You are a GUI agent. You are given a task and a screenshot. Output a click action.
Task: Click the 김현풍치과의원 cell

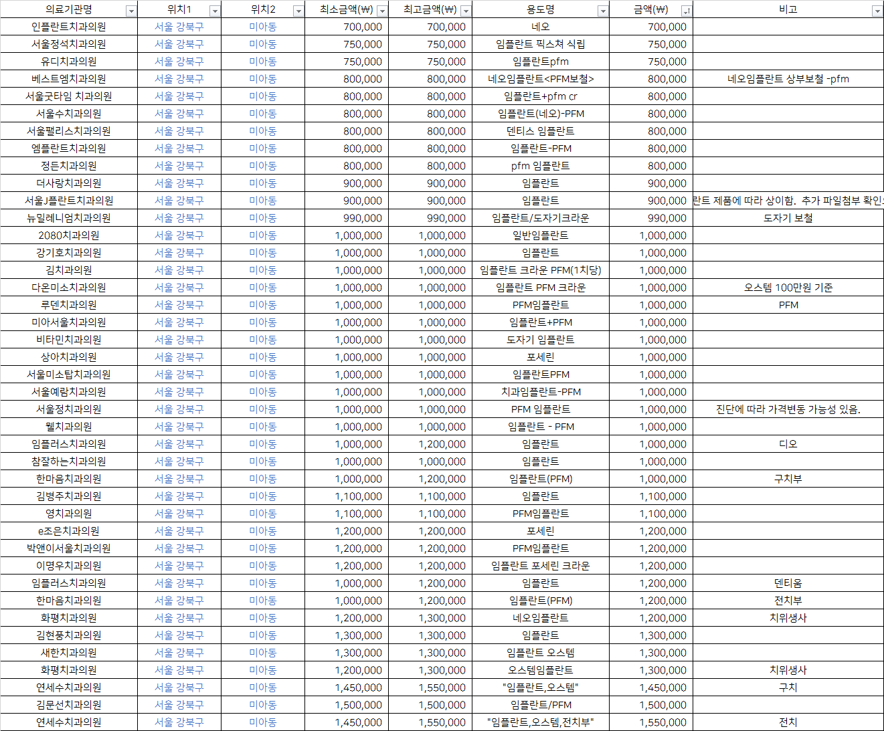click(x=69, y=635)
